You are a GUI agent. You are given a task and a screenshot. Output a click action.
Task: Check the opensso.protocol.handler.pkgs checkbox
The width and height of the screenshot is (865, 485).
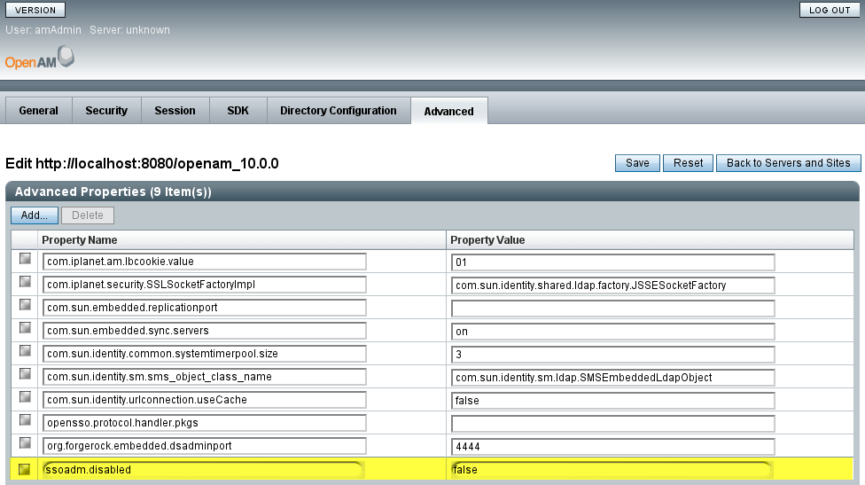(x=25, y=420)
